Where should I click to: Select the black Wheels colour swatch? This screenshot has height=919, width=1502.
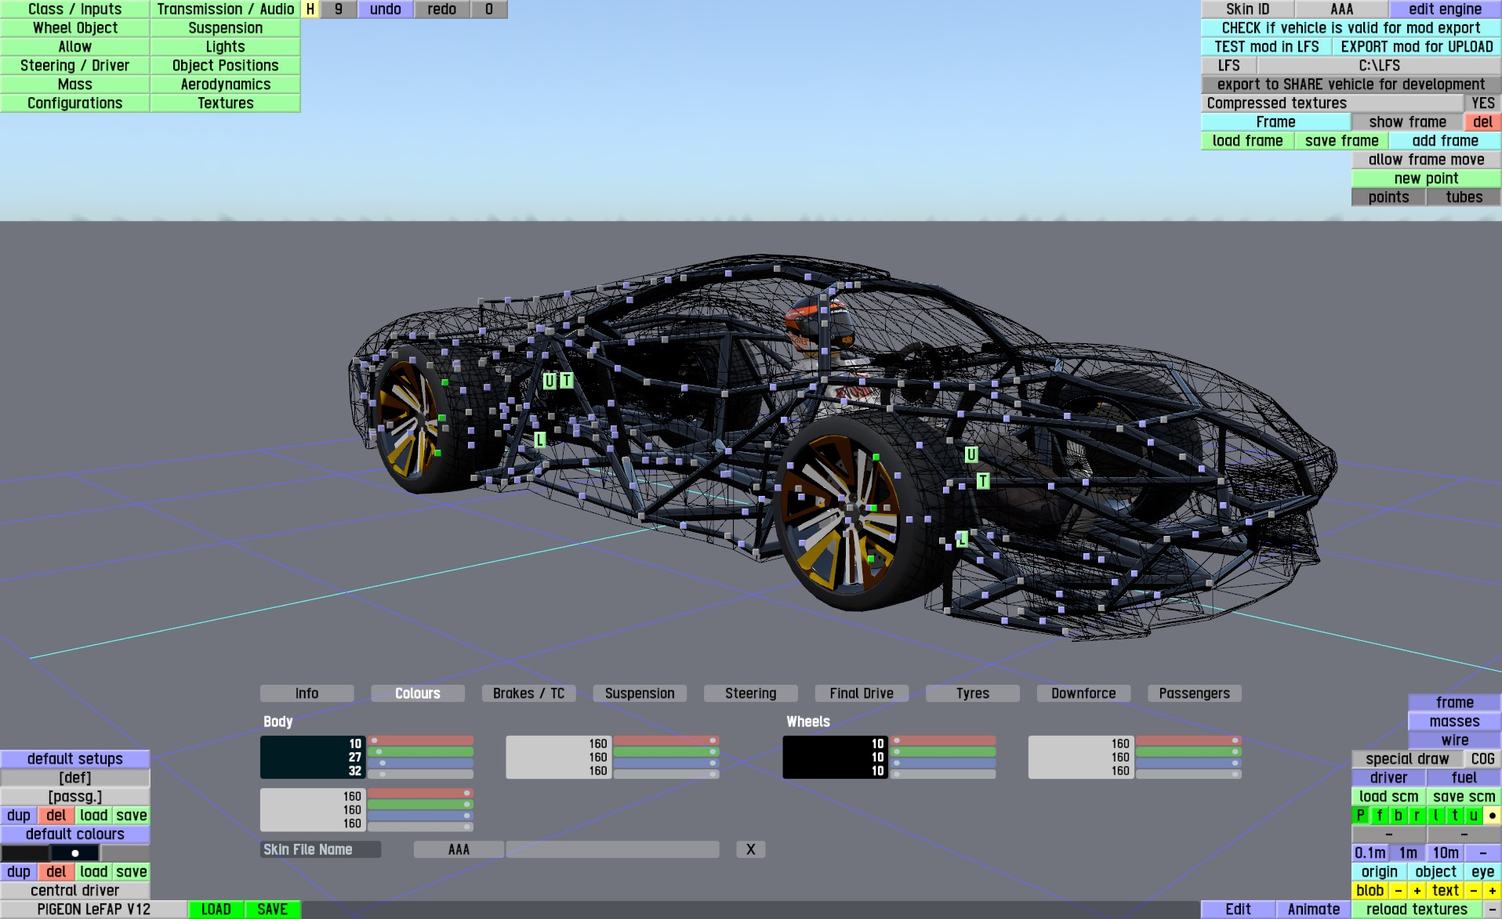835,757
